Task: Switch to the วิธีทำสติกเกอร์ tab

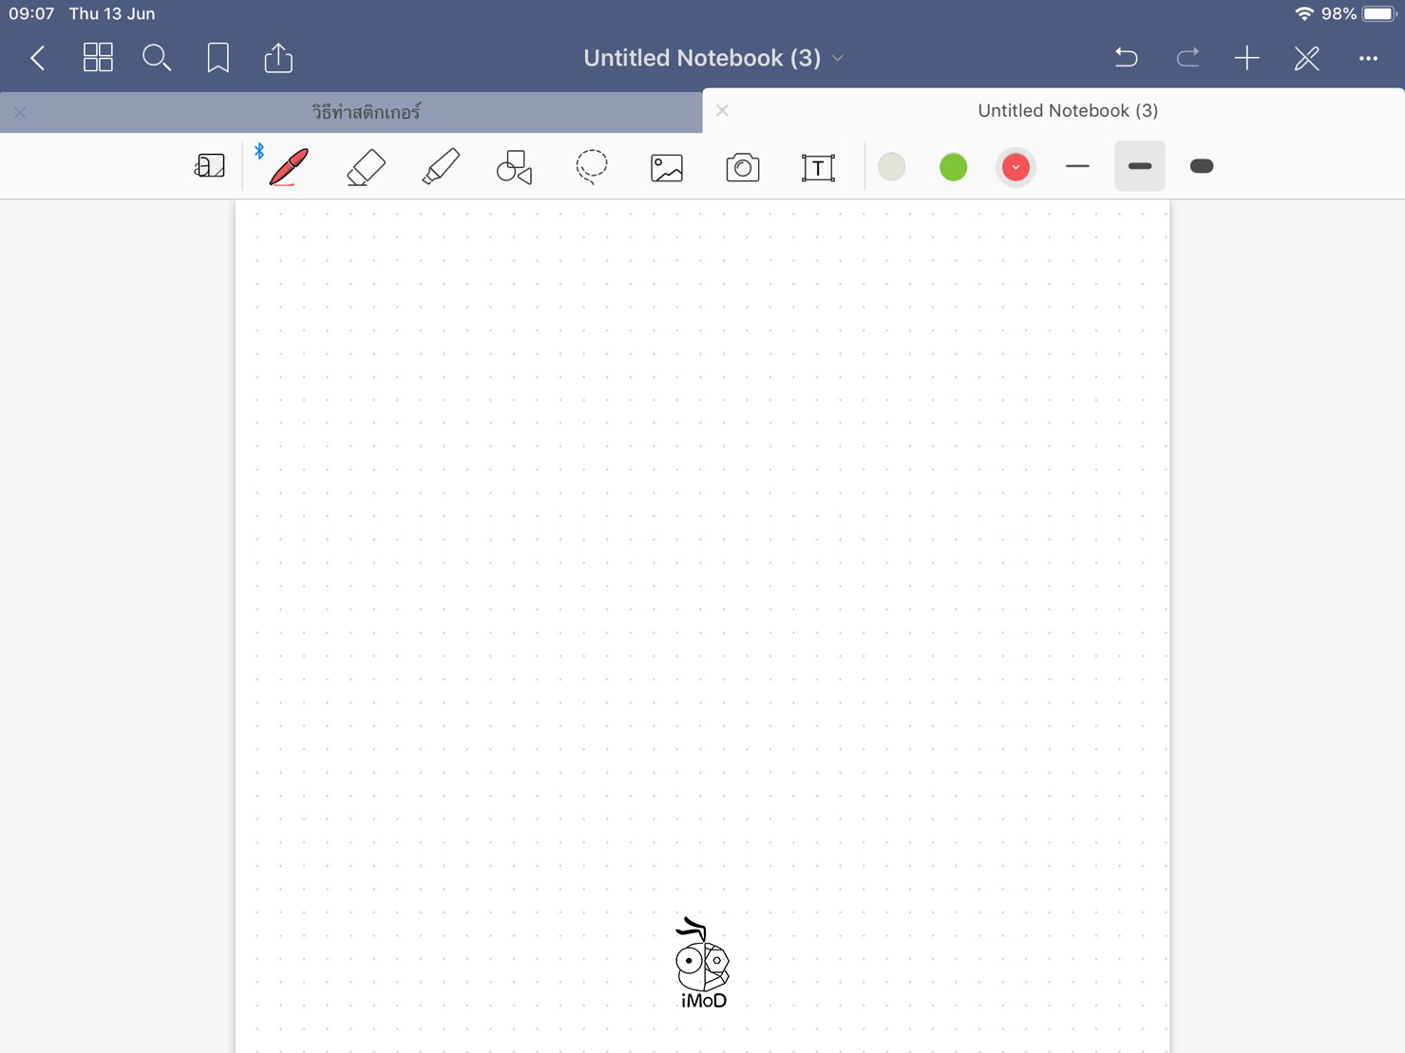Action: click(x=366, y=112)
